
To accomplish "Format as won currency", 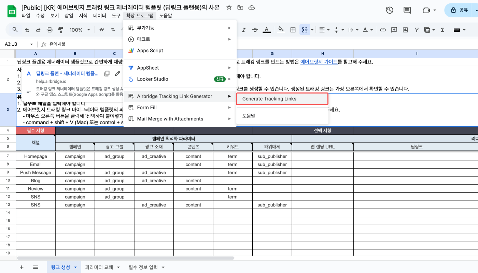I will click(x=101, y=30).
